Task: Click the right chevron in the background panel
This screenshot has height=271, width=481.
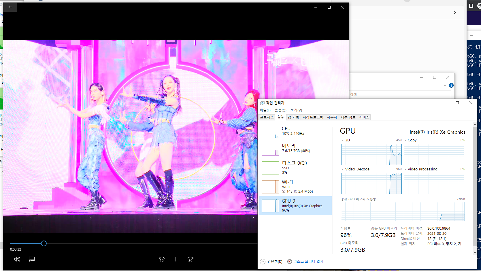Action: (455, 12)
